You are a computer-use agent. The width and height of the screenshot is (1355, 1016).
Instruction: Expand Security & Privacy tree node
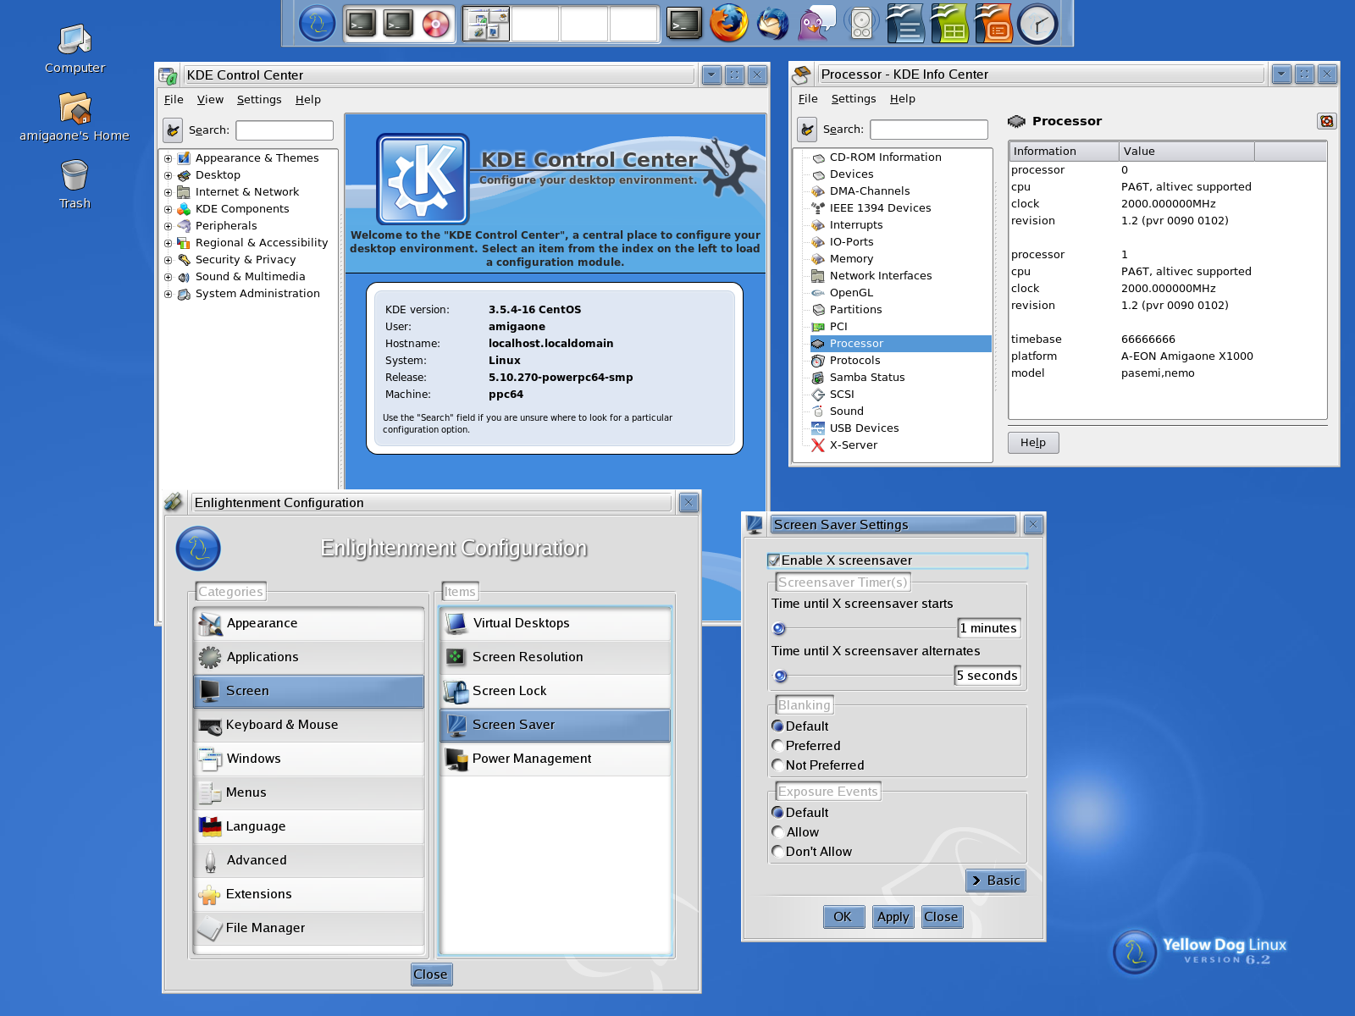point(168,260)
